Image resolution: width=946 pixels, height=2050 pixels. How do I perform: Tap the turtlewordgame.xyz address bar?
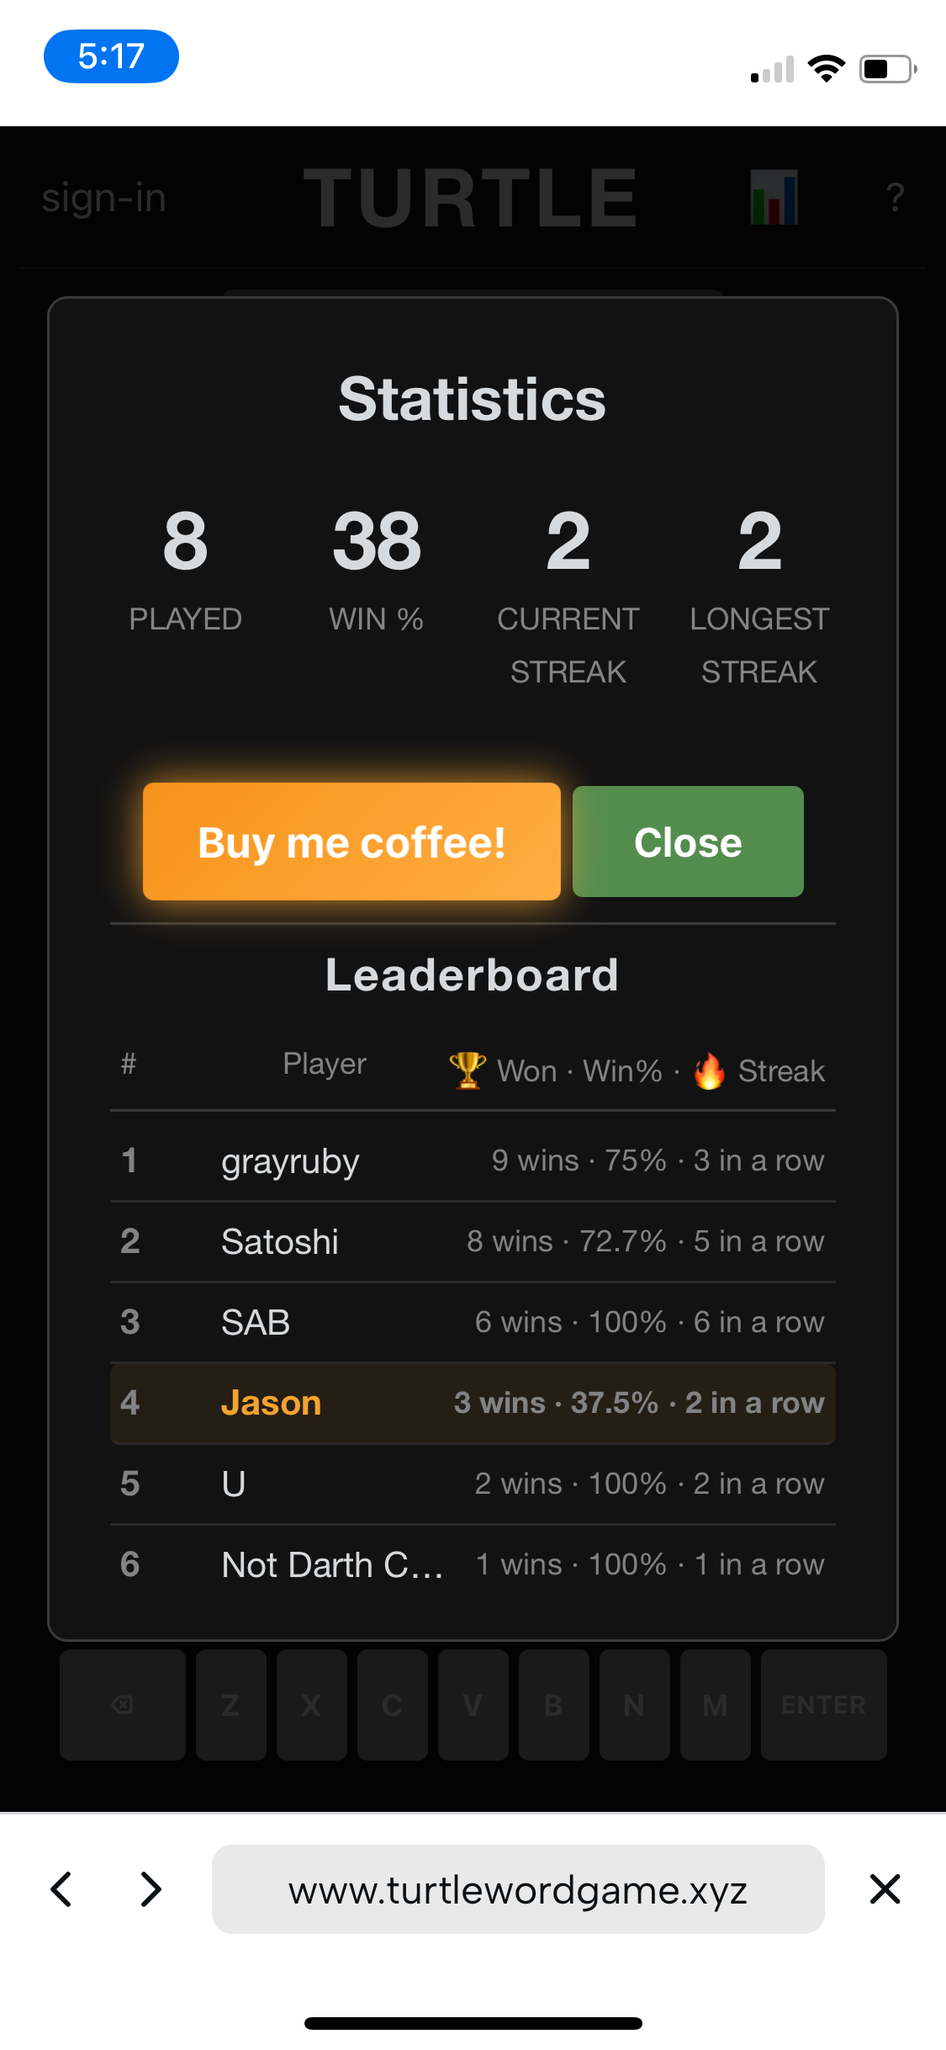pos(518,1889)
